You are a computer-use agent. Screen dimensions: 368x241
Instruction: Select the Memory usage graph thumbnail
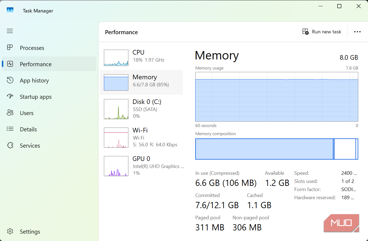coord(116,83)
